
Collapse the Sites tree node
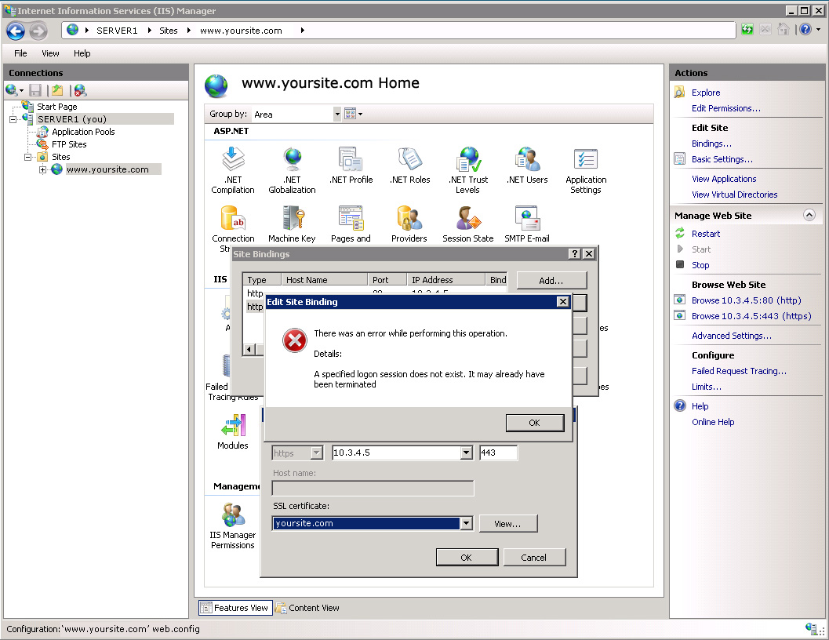pyautogui.click(x=28, y=157)
